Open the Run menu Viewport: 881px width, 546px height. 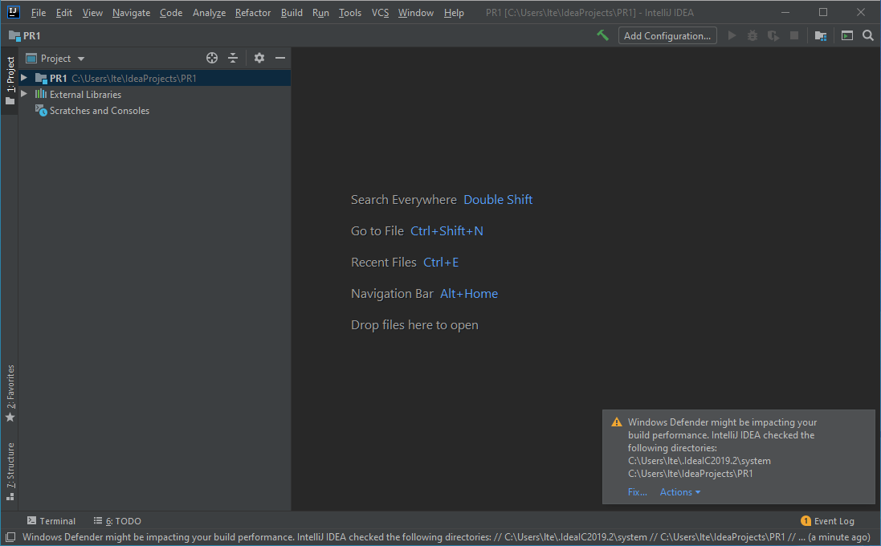[320, 12]
